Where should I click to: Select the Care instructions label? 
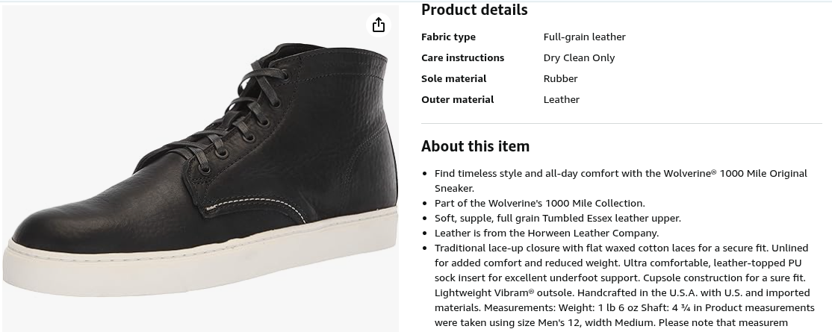pyautogui.click(x=463, y=57)
